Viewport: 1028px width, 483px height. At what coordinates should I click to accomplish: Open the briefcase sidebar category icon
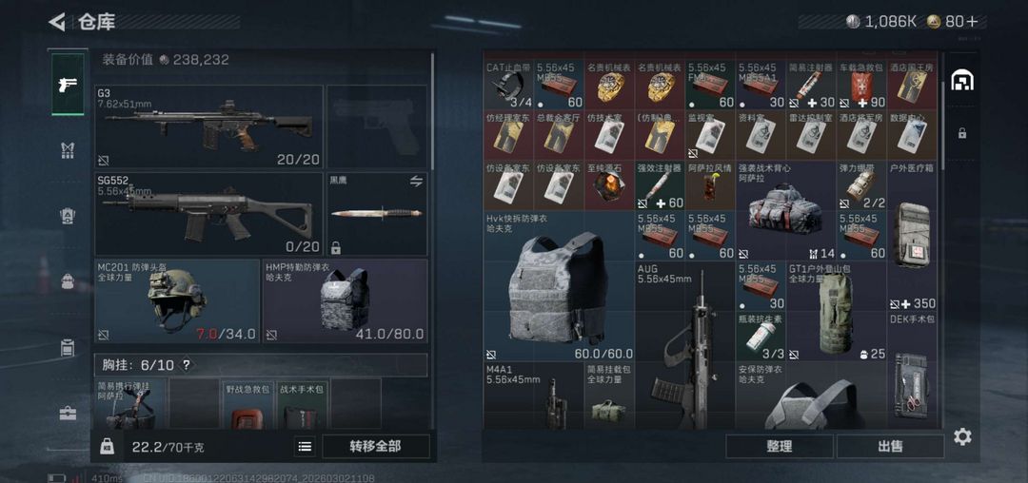(x=68, y=413)
